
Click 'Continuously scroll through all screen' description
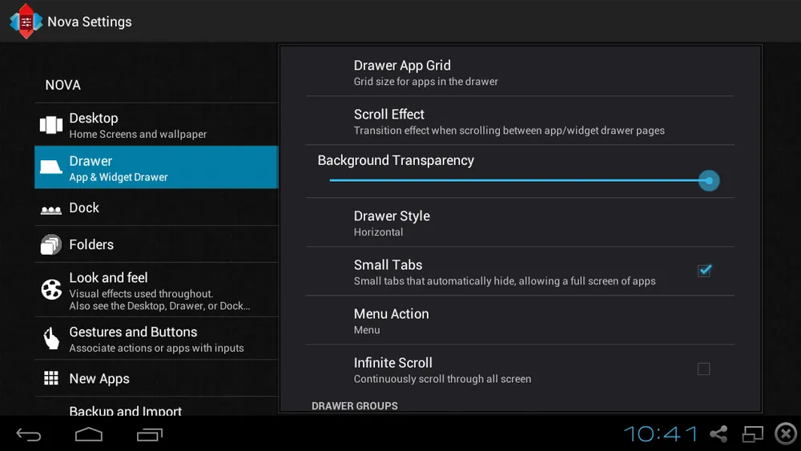coord(442,379)
